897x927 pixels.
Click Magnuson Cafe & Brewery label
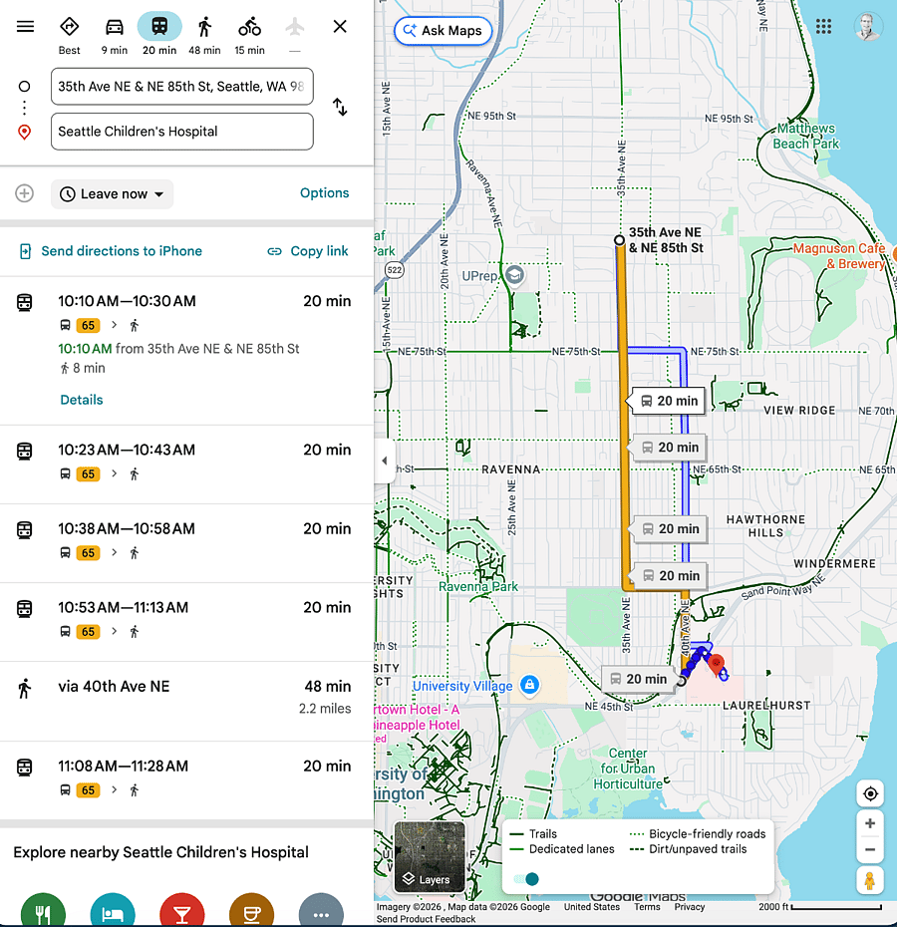839,256
